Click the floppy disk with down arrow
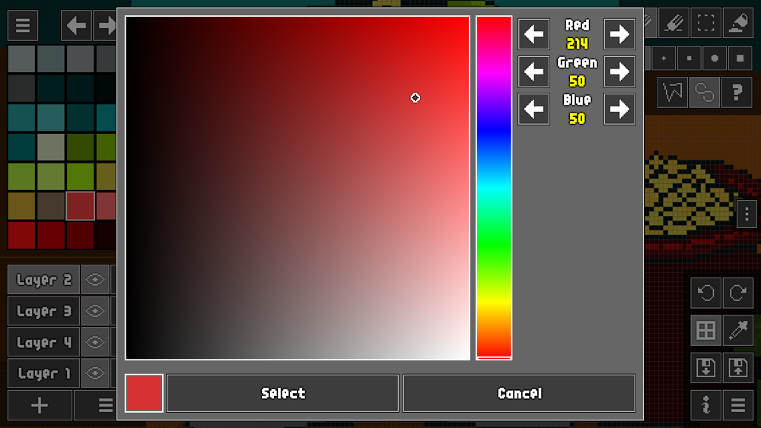This screenshot has height=428, width=761. tap(705, 367)
